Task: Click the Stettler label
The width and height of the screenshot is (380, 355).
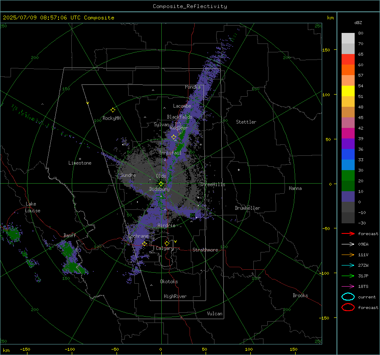Action: pos(246,122)
